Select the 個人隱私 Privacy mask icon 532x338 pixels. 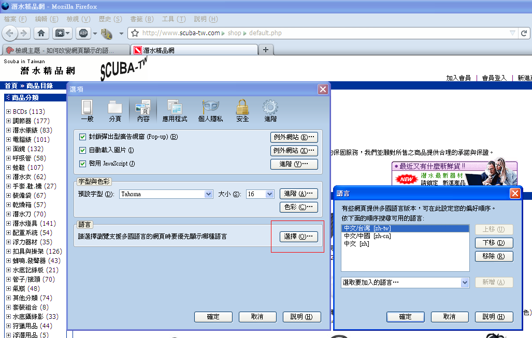coord(210,111)
